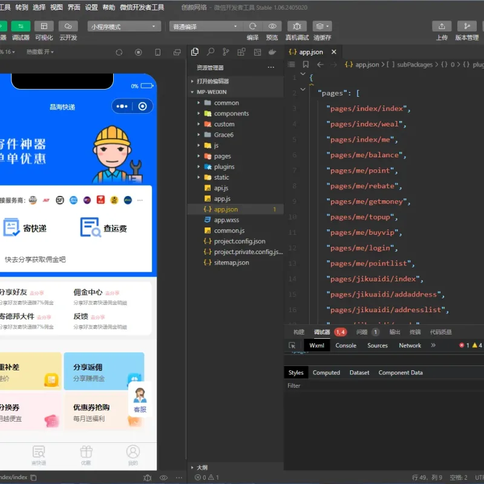Expand the custom folder
This screenshot has width=484, height=484.
tap(235, 124)
